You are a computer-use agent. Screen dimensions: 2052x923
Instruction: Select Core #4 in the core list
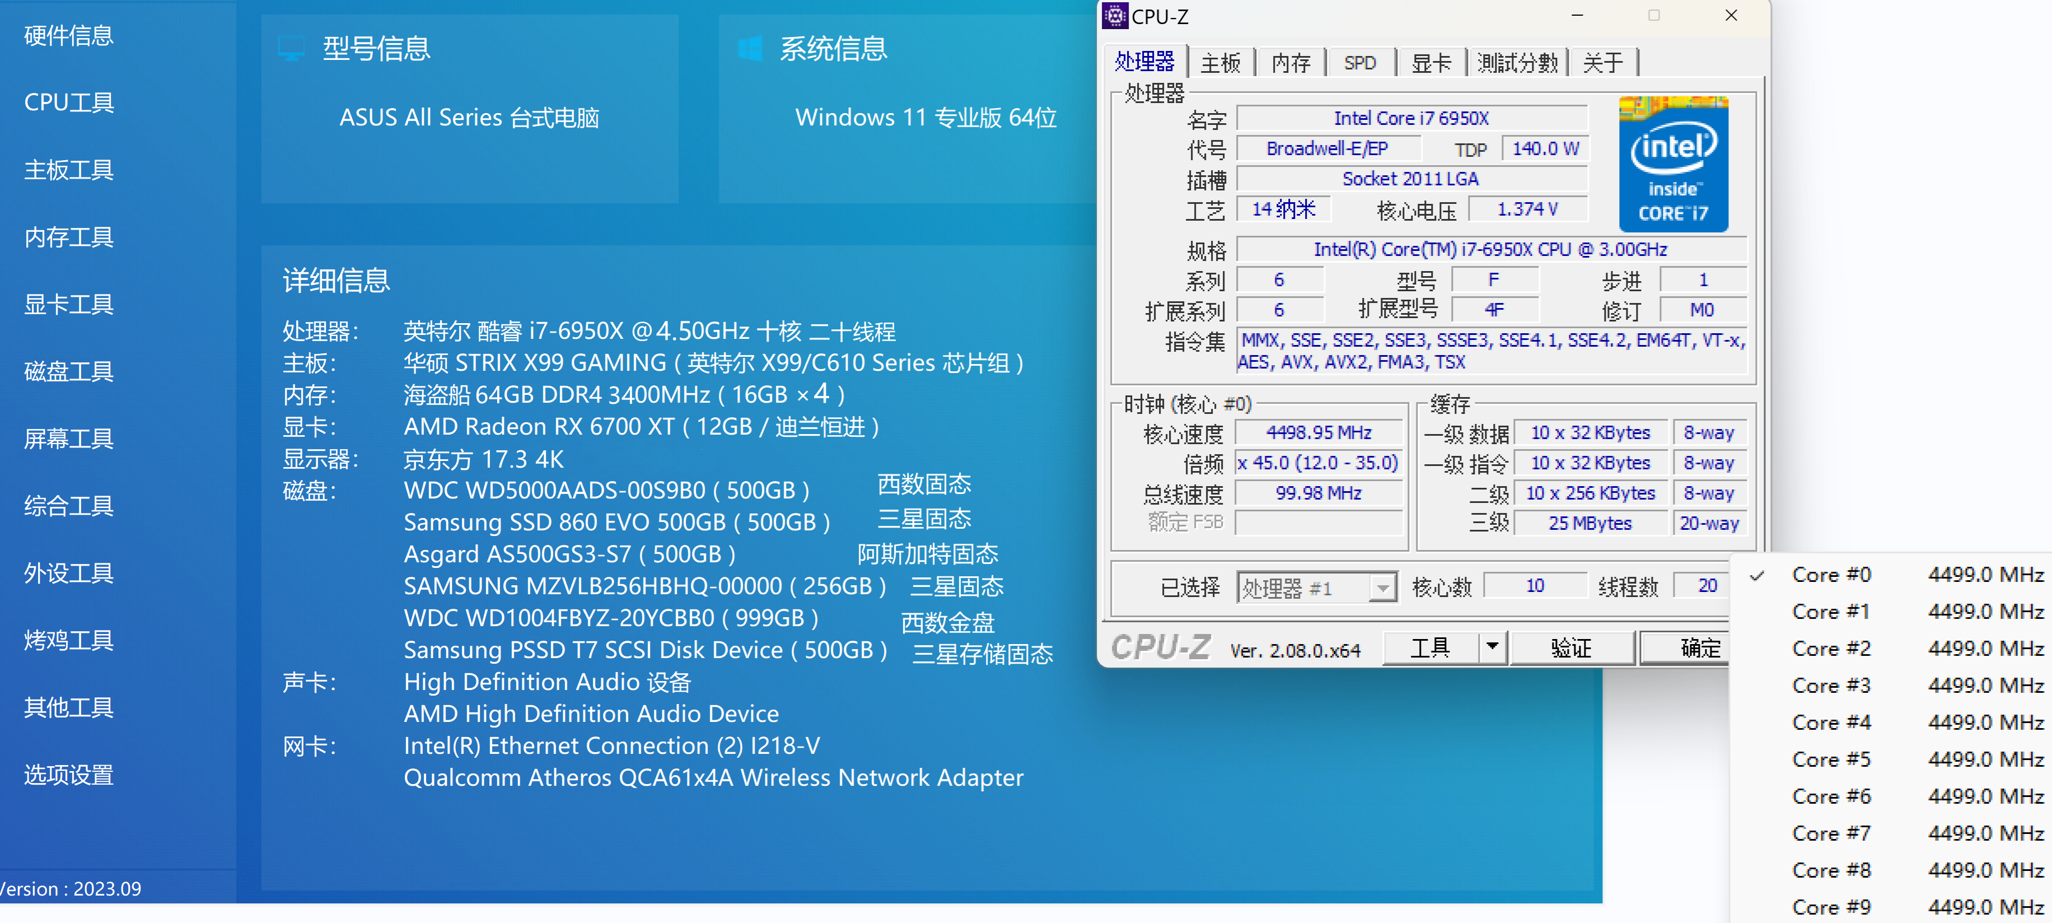click(x=1892, y=722)
